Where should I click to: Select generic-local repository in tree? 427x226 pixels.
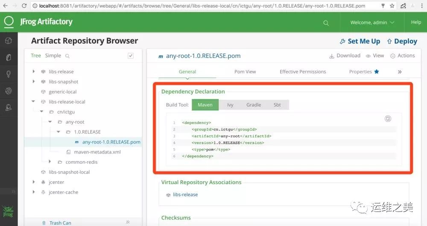point(63,92)
